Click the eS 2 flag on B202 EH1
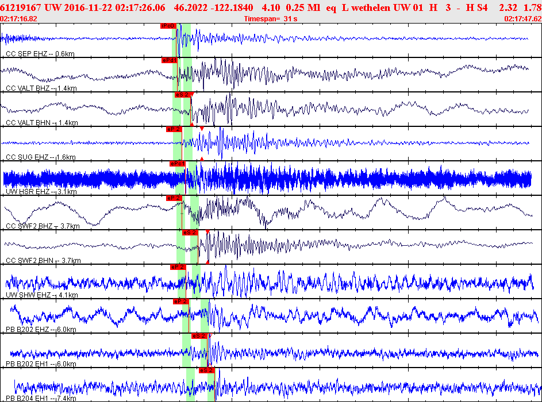The height and width of the screenshot is (402, 542). tap(199, 336)
